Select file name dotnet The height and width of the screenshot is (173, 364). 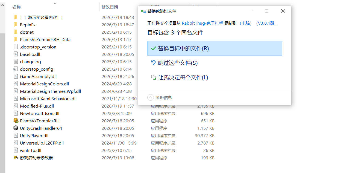click(27, 32)
